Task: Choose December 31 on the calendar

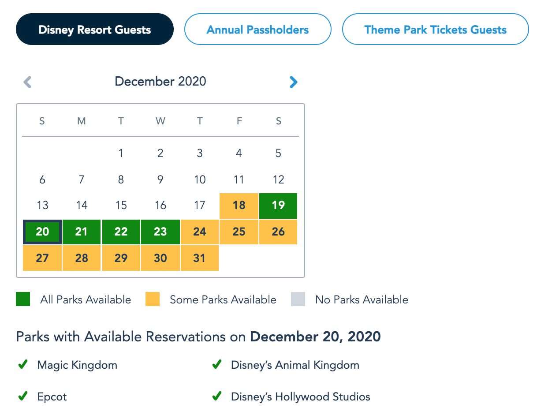Action: [x=199, y=258]
